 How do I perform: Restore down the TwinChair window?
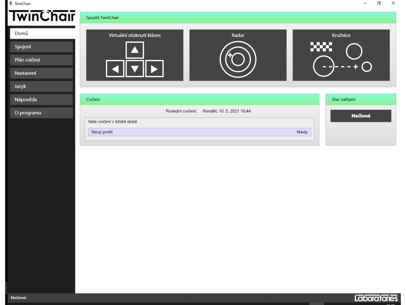point(379,3)
